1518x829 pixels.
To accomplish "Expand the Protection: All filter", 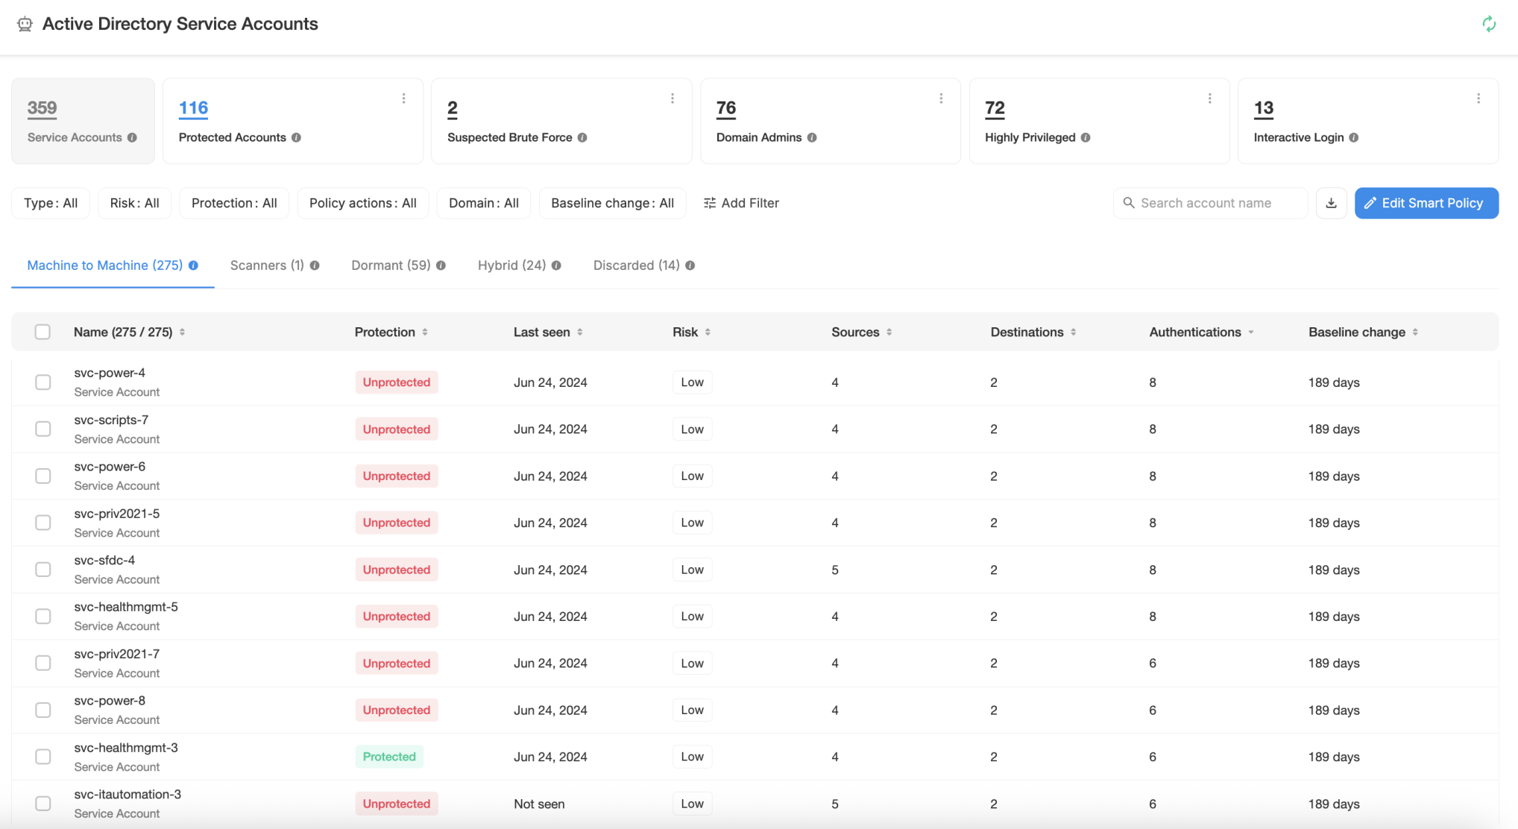I will tap(234, 203).
